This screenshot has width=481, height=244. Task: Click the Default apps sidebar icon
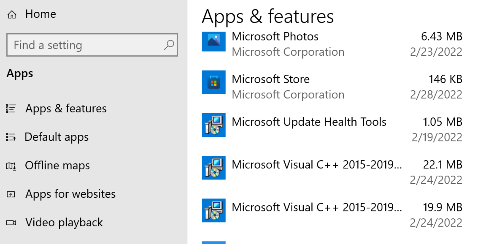11,137
